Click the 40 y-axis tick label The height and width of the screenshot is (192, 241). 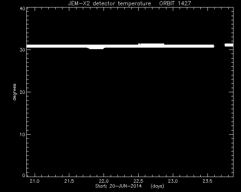click(23, 8)
